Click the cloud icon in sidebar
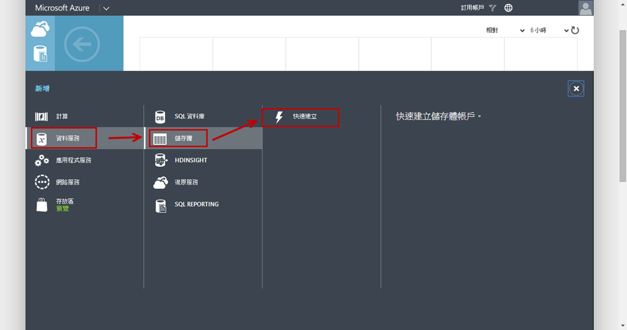The width and height of the screenshot is (627, 330). tap(40, 29)
